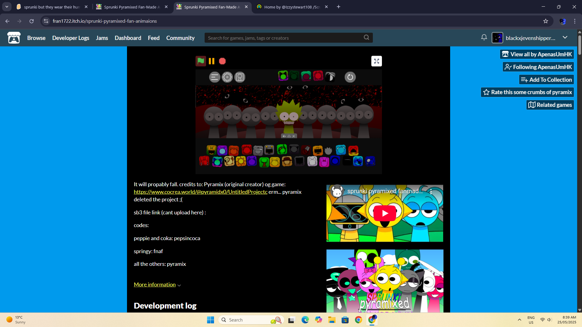The height and width of the screenshot is (327, 582).
Task: Pick the cyan bear-eared sound icon
Action: click(341, 150)
